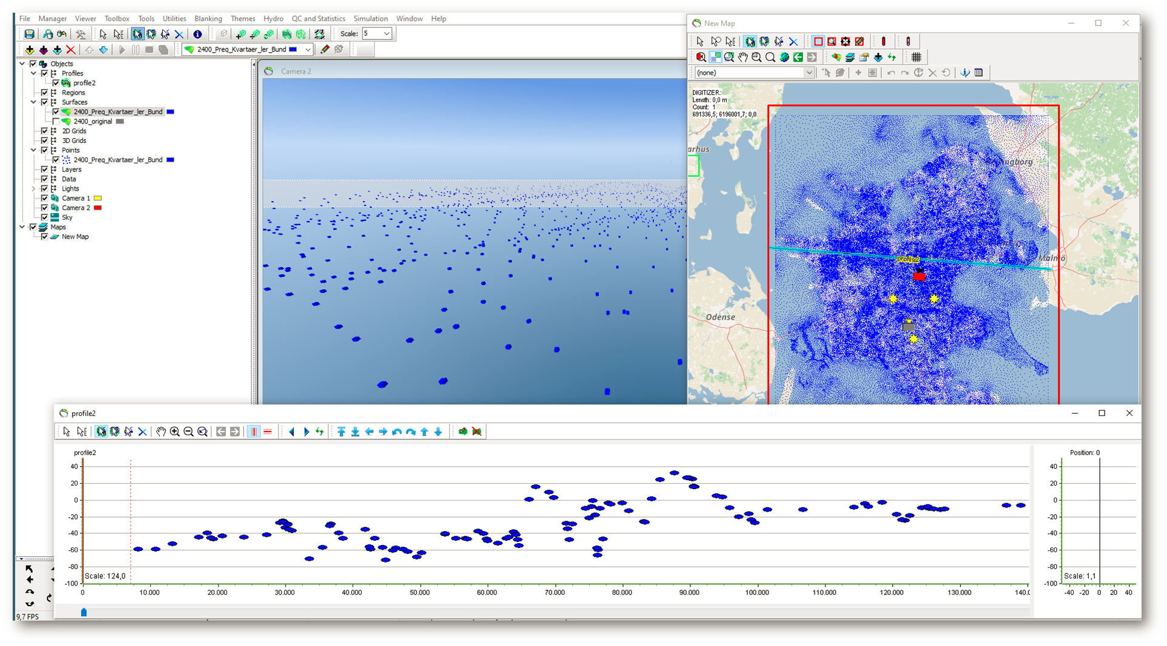The width and height of the screenshot is (1167, 646).
Task: Select the pan hand tool in New Map
Action: (x=743, y=57)
